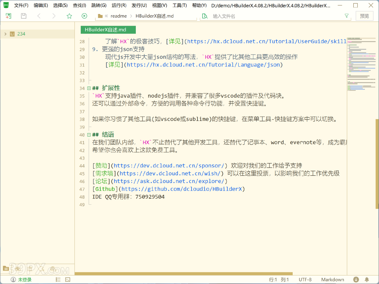Click the green filter funnel icon
Viewport: 379px width, 284px height.
tap(347, 16)
